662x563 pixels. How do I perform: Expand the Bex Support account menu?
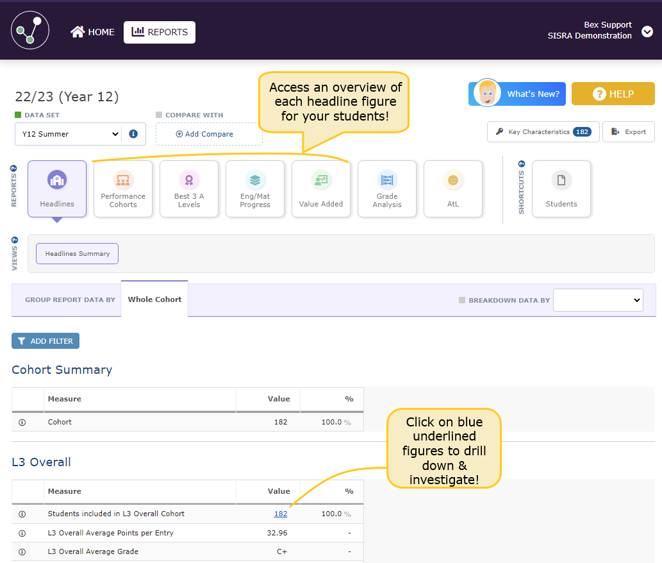tap(647, 31)
